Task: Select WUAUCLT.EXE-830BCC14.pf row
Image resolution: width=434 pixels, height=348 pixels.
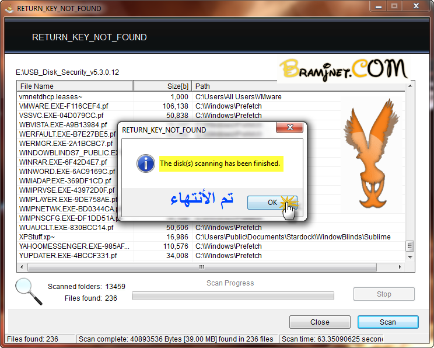Action: 211,228
